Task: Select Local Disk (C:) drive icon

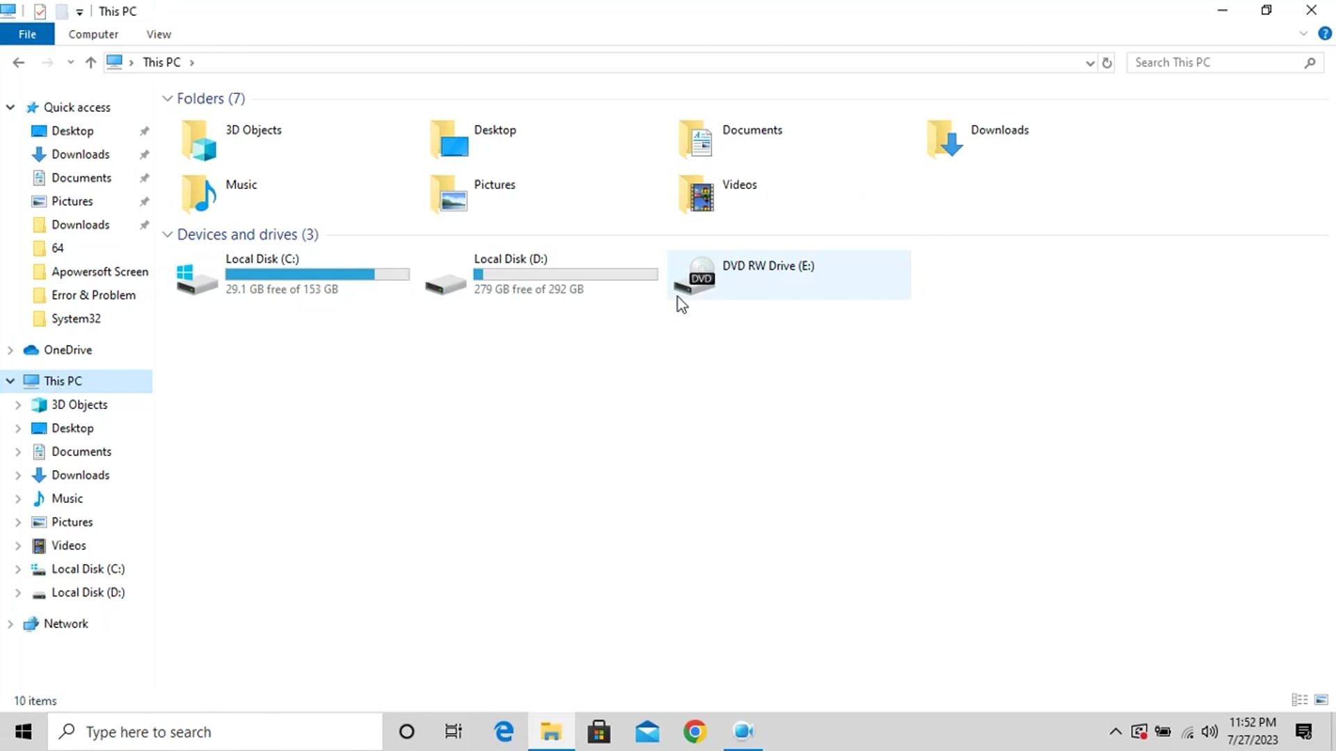Action: point(197,280)
